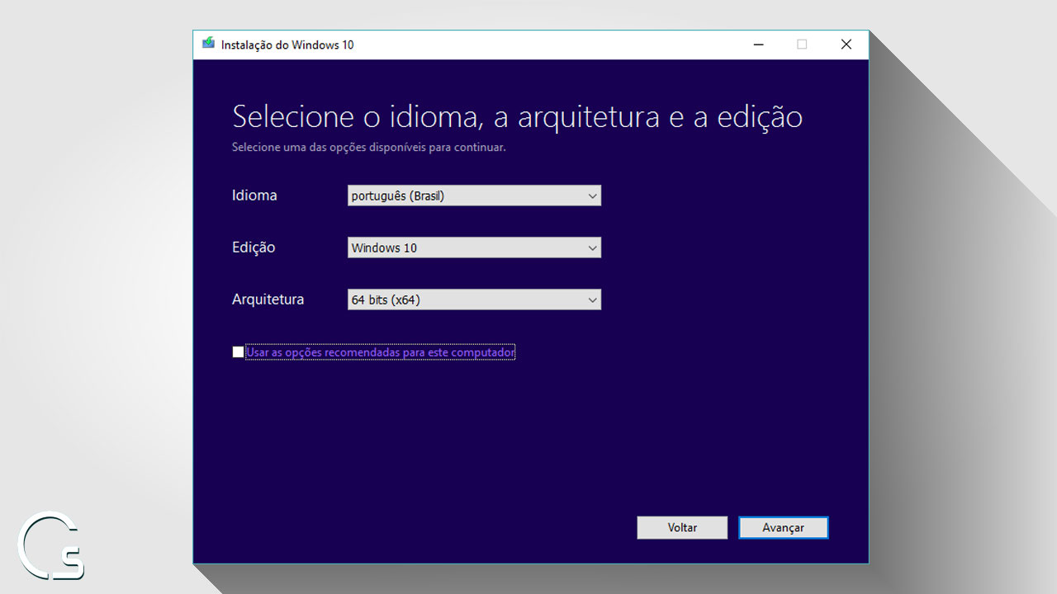Screen dimensions: 1057x594
Task: Click the Windows 10 setup title bar icon
Action: (x=208, y=45)
